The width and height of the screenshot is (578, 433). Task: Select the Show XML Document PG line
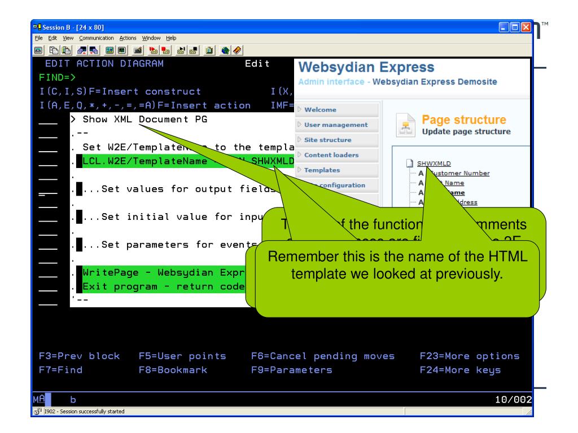coord(144,120)
